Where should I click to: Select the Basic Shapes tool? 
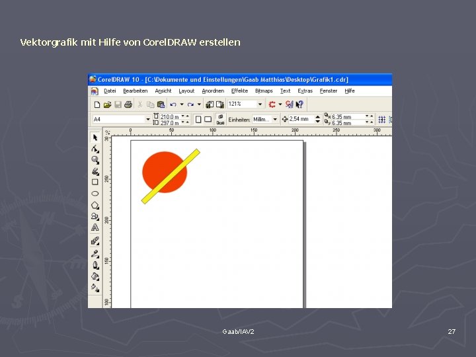[95, 216]
